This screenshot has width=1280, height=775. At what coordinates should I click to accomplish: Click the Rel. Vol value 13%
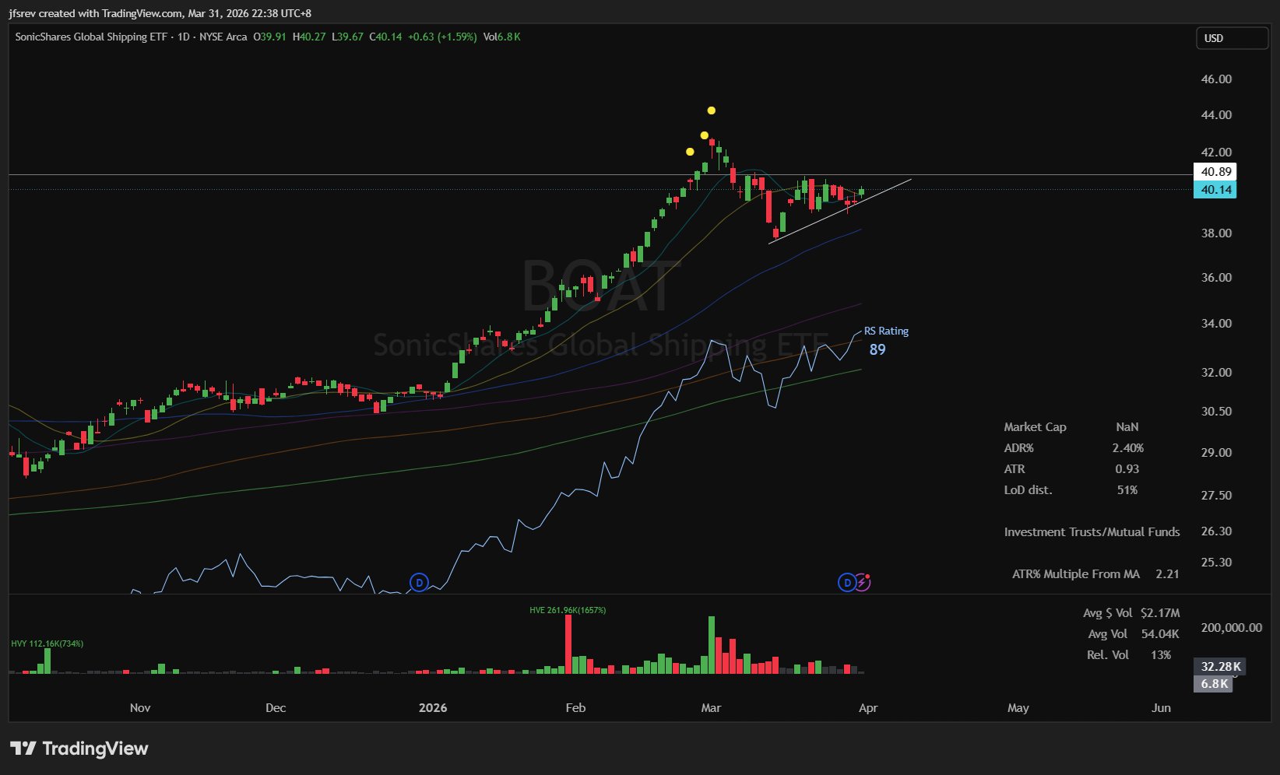point(1161,654)
